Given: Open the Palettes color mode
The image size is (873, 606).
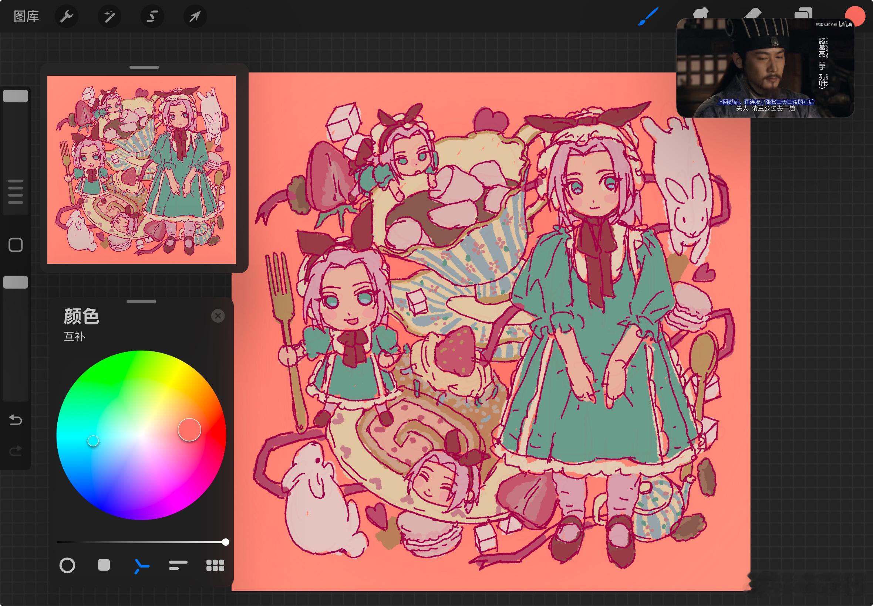Looking at the screenshot, I should tap(215, 565).
